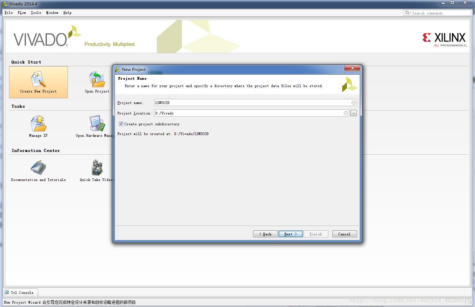Click the Vivado logo
This screenshot has width=475, height=307.
coord(47,36)
